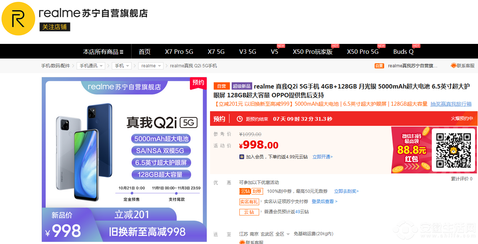Contact support via the top 联系客服 link
Screen dimensions: 478x244
click(463, 66)
